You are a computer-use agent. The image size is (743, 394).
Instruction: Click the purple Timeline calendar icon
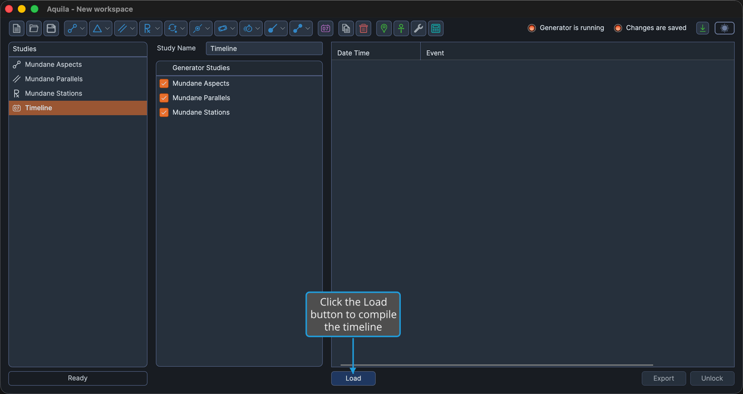coord(326,28)
